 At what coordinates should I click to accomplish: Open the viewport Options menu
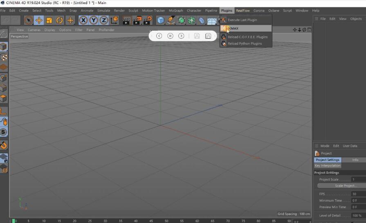click(x=65, y=30)
